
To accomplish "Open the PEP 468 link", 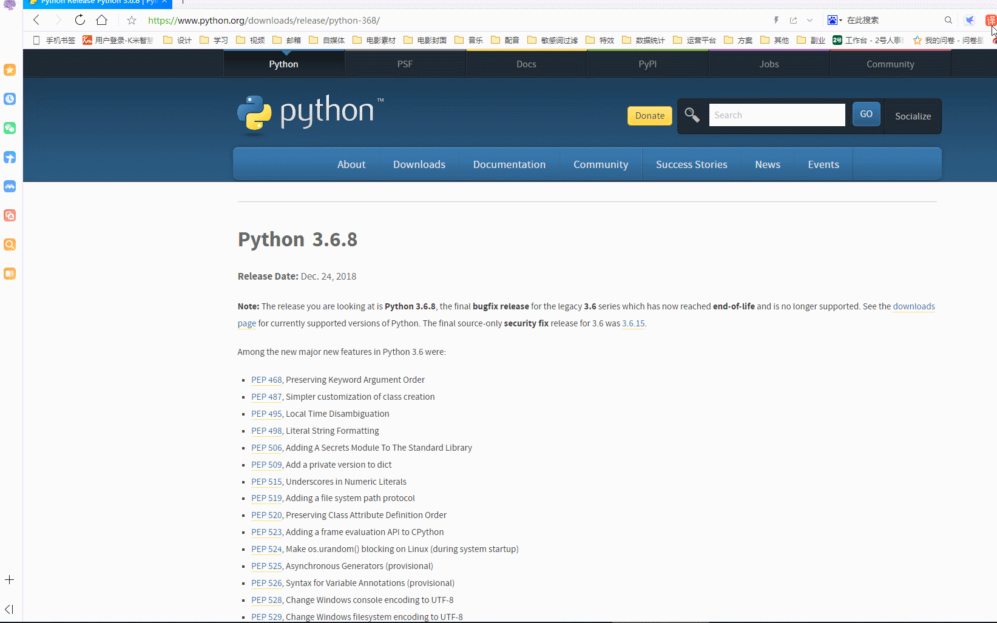I will tap(266, 380).
